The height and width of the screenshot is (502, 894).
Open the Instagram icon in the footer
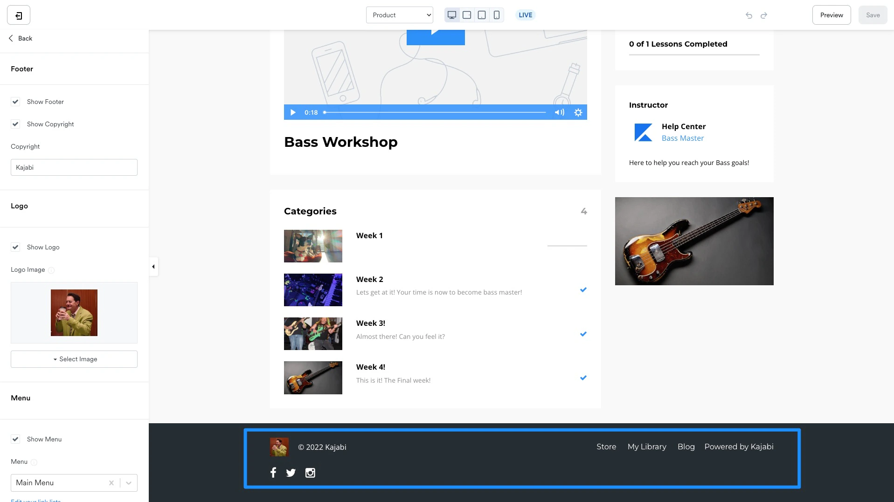[310, 473]
